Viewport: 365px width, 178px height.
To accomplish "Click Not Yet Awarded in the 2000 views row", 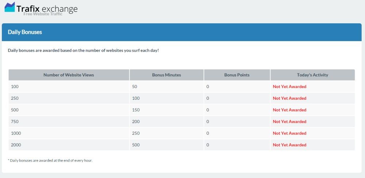I will 289,145.
